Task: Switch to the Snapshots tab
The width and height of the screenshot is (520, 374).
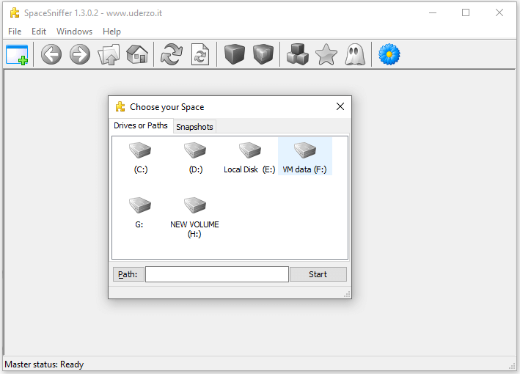Action: pyautogui.click(x=194, y=127)
